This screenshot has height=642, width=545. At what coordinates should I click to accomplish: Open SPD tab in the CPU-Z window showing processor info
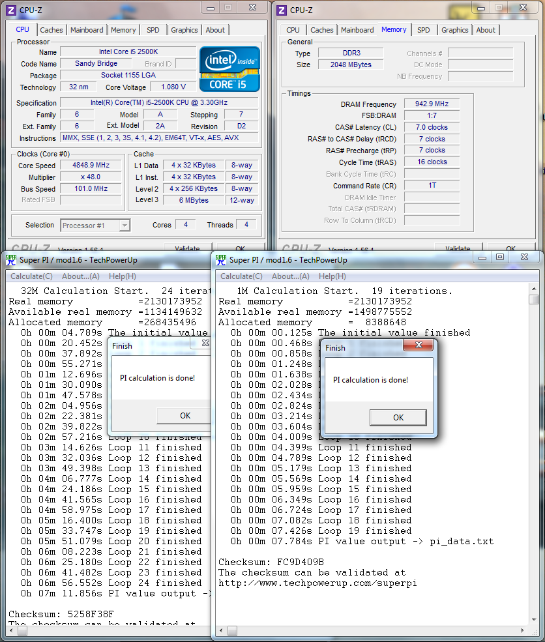pyautogui.click(x=153, y=30)
